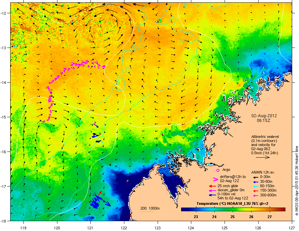Click the '0-106m vel' legend label
This screenshot has width=299, height=231.
(227, 194)
